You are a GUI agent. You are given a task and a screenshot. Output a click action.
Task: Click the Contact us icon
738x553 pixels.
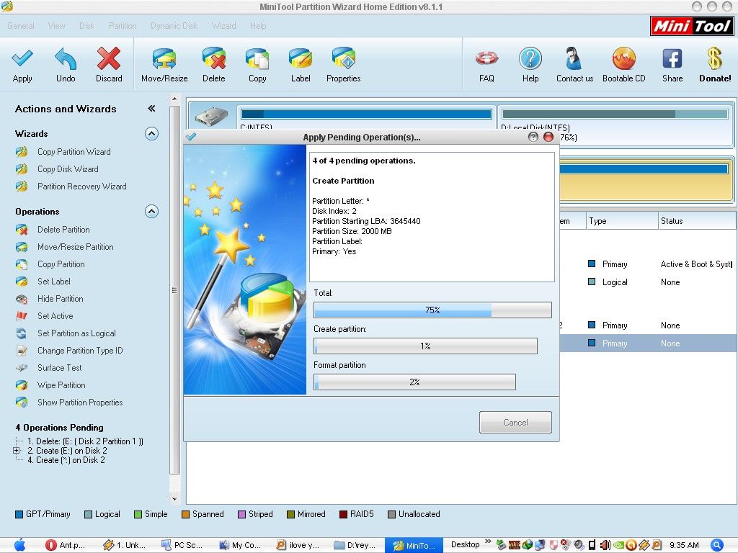click(574, 59)
